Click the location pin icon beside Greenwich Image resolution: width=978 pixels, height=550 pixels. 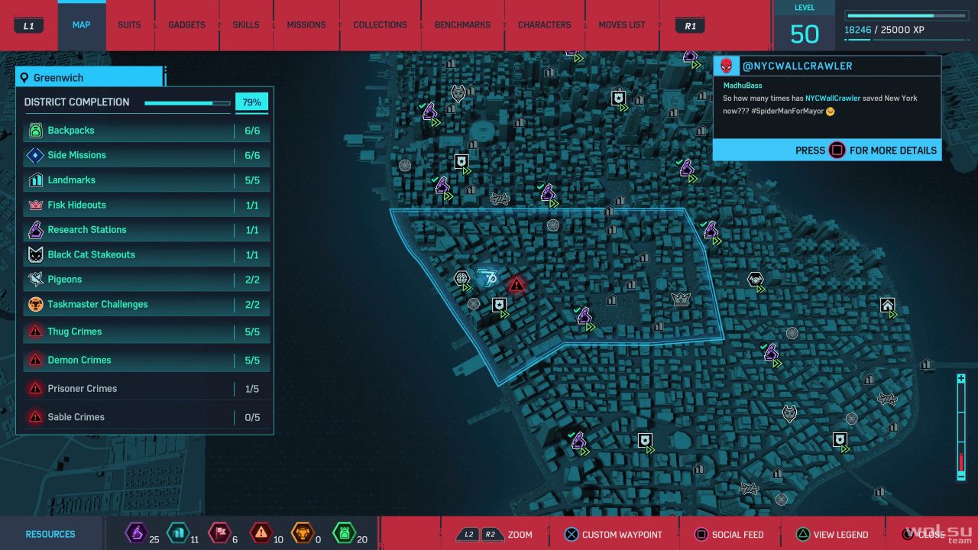[x=24, y=78]
